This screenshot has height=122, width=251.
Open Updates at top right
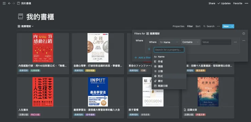224,3
